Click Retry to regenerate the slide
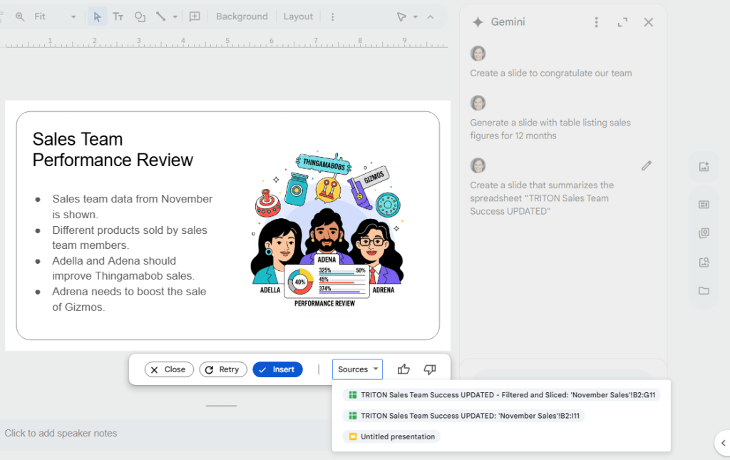This screenshot has width=730, height=460. (x=223, y=369)
